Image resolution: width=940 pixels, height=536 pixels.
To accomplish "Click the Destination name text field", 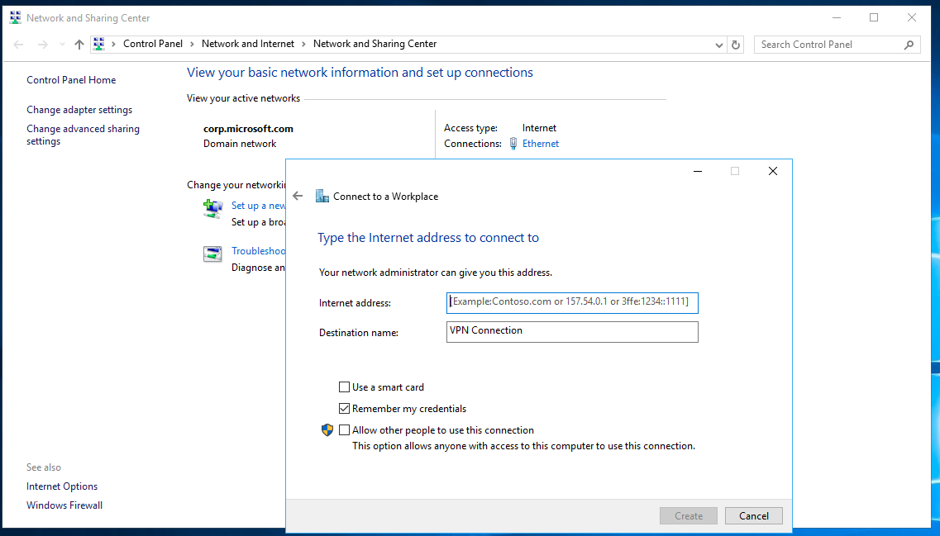I will (572, 331).
